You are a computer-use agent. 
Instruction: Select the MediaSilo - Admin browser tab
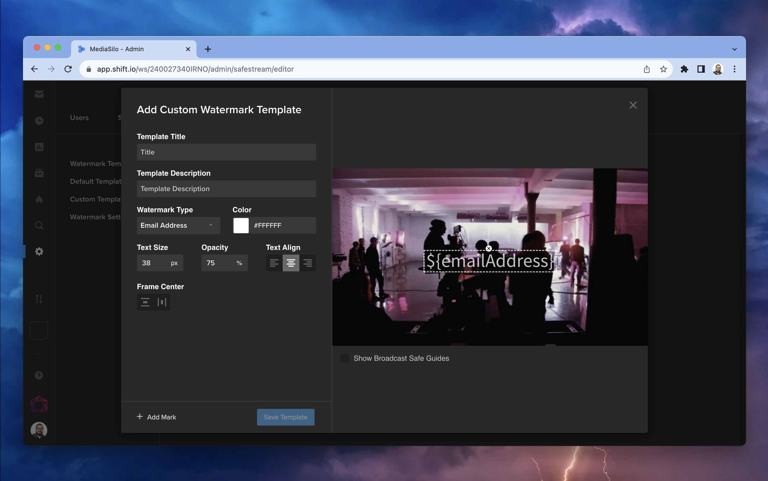click(x=133, y=49)
